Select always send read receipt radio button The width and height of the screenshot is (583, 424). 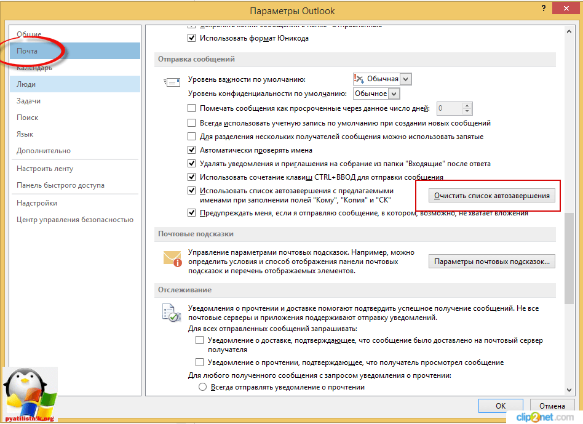[x=203, y=387]
